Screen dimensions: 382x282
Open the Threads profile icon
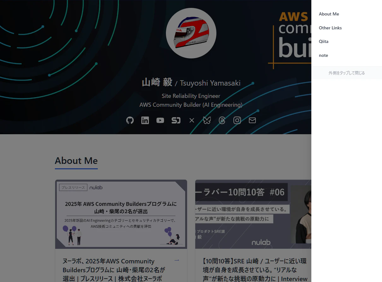click(222, 120)
